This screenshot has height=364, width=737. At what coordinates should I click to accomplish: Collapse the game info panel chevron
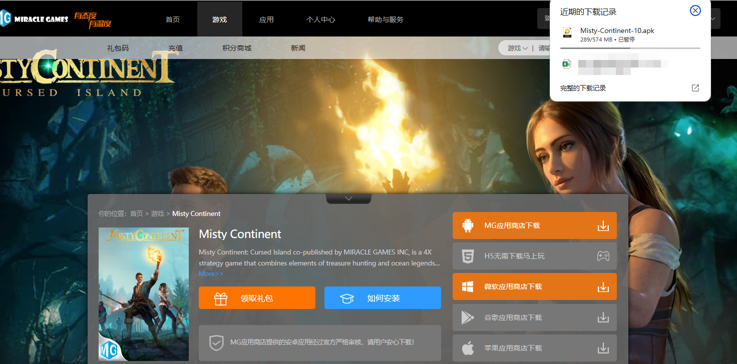coord(348,198)
